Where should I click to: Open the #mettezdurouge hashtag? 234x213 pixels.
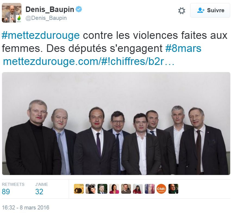tap(40, 36)
